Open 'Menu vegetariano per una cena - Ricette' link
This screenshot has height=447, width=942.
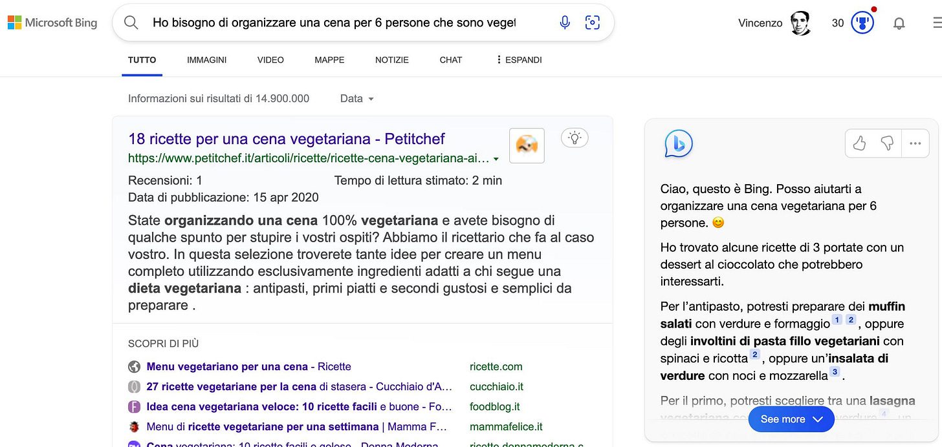tap(249, 367)
